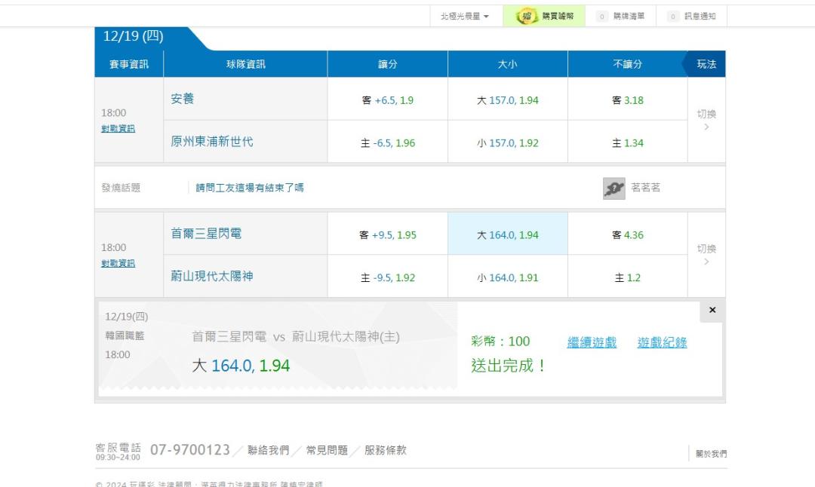Select 小 164.0, 1.91 under bet
The image size is (815, 487).
(507, 277)
